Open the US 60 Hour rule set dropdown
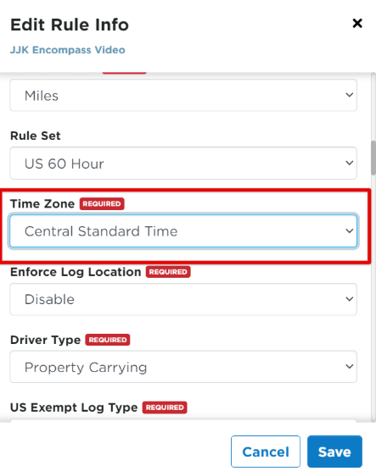The width and height of the screenshot is (376, 471). tap(183, 163)
